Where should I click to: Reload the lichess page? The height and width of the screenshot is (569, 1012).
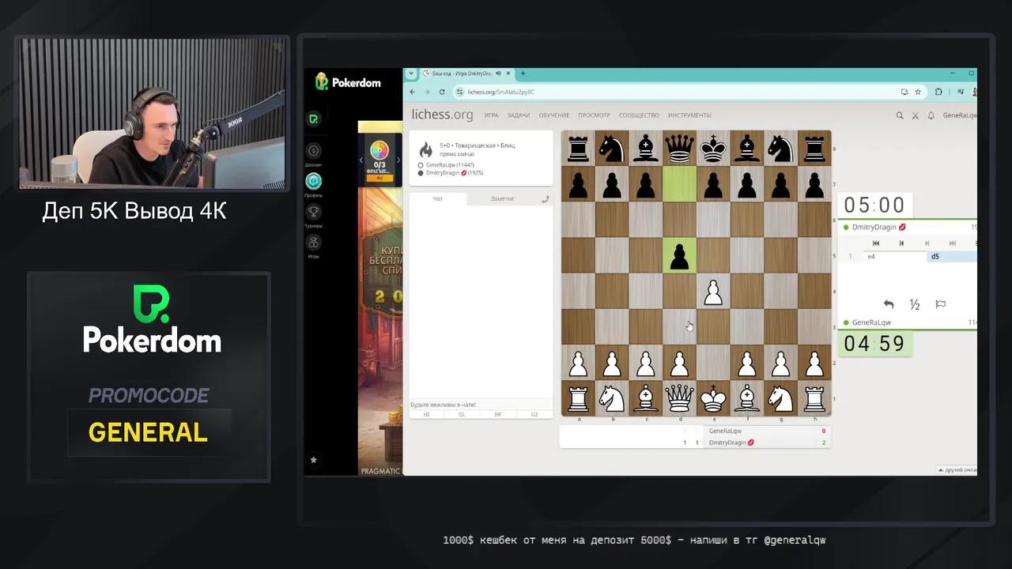click(x=441, y=92)
